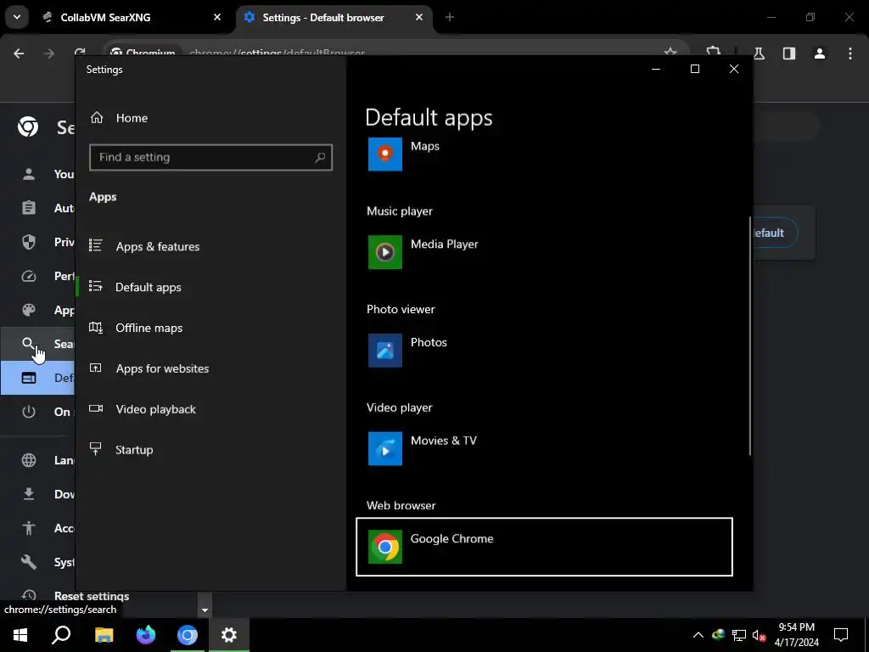Switch to CollabVM SearXNG tab
The image size is (869, 652).
tap(132, 18)
